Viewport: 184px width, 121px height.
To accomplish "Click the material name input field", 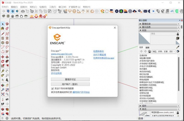I will (163, 34).
